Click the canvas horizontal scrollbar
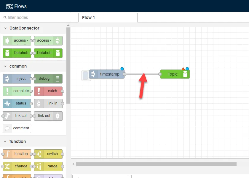Image resolution: width=249 pixels, height=178 pixels. (156, 164)
